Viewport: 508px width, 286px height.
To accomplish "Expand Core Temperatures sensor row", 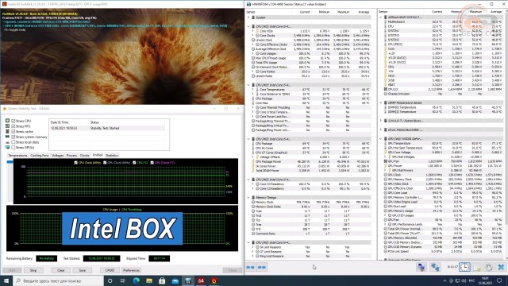I will [252, 90].
